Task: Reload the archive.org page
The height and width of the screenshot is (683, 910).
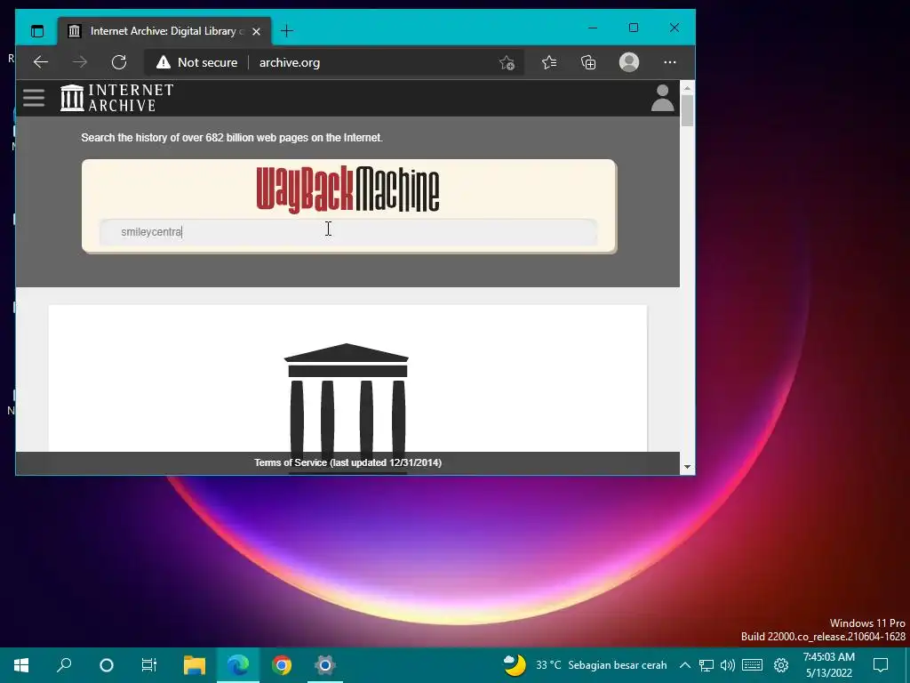Action: tap(119, 62)
